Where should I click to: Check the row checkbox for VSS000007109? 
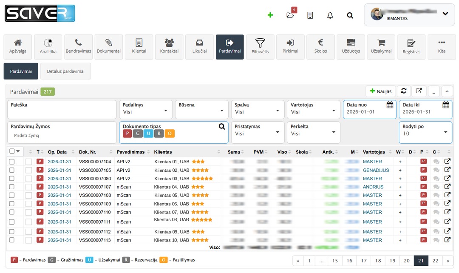pos(12,204)
